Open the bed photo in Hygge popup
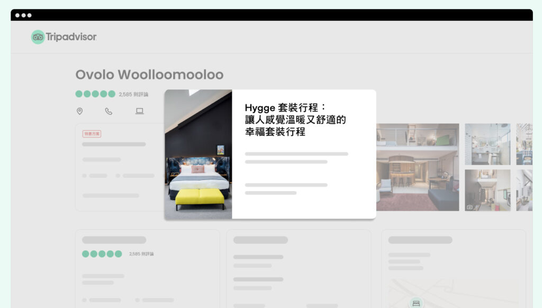The height and width of the screenshot is (308, 542). click(x=198, y=154)
